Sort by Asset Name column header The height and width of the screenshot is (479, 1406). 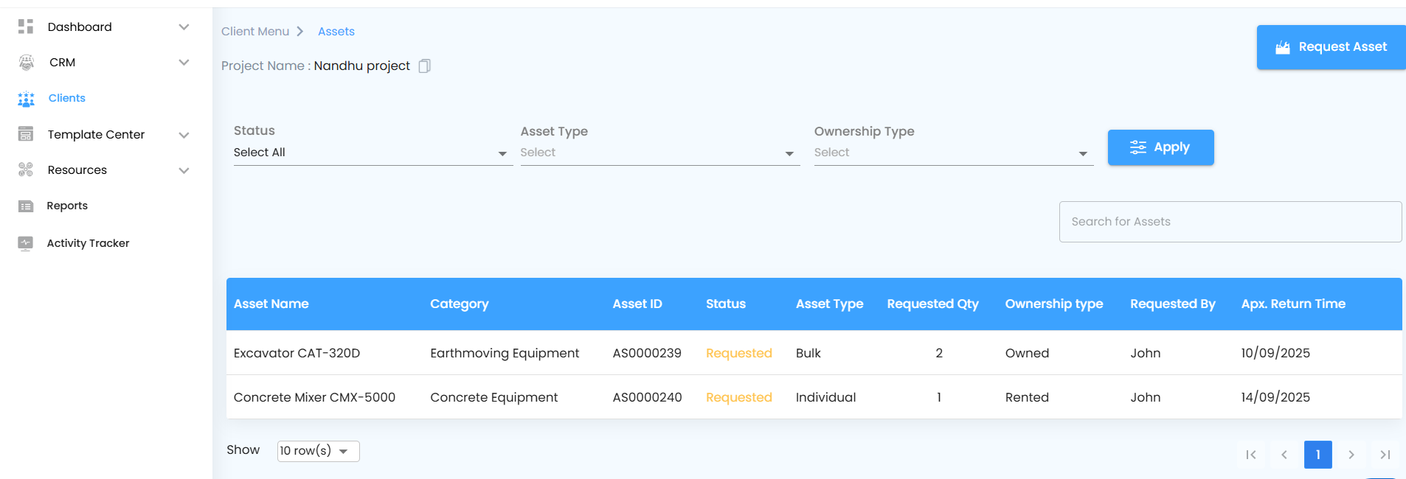tap(271, 304)
